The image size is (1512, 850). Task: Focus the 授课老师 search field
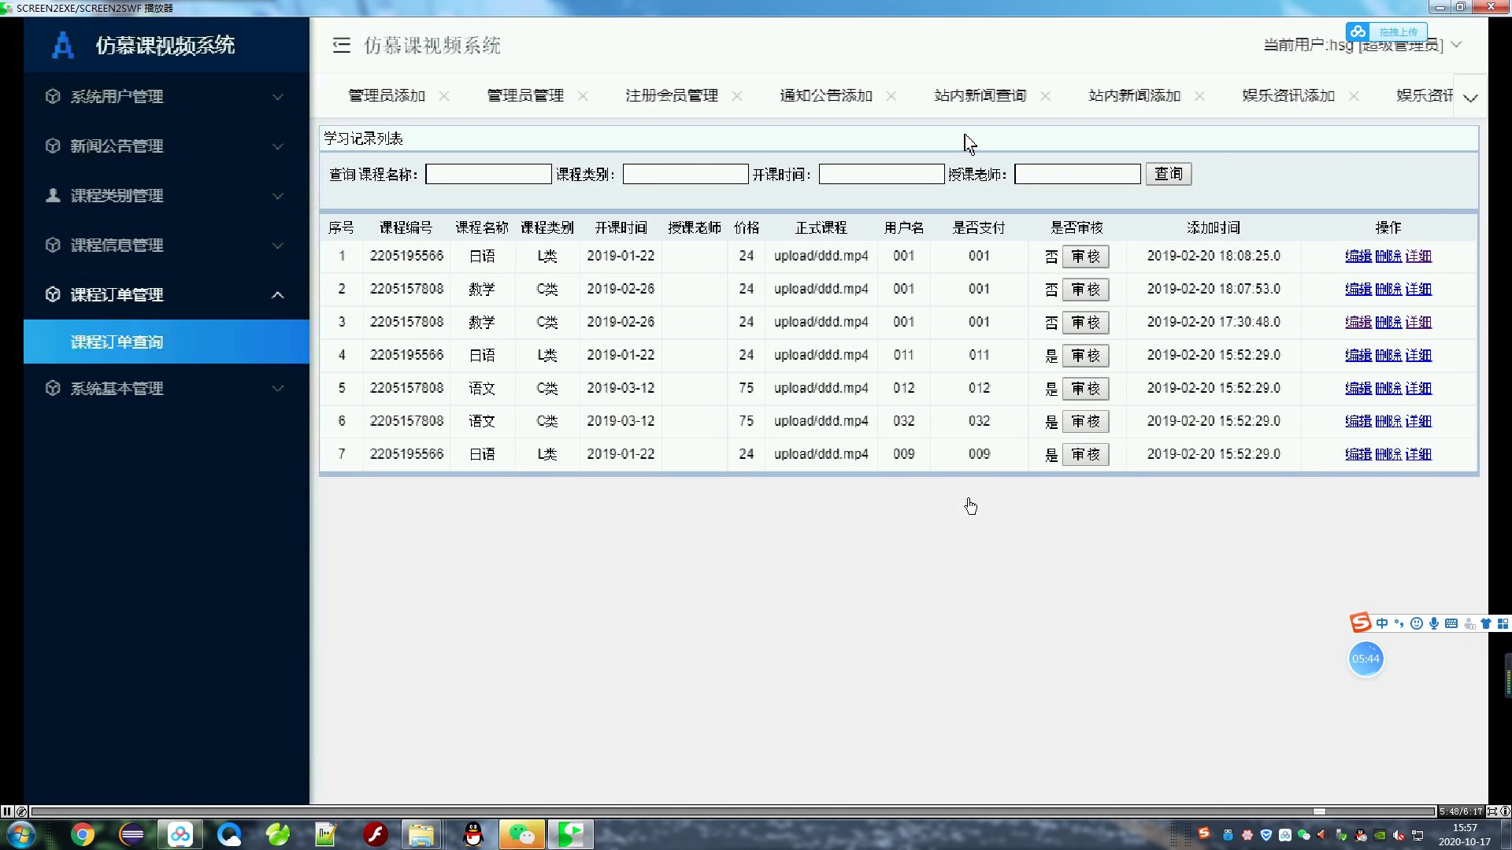(x=1077, y=174)
